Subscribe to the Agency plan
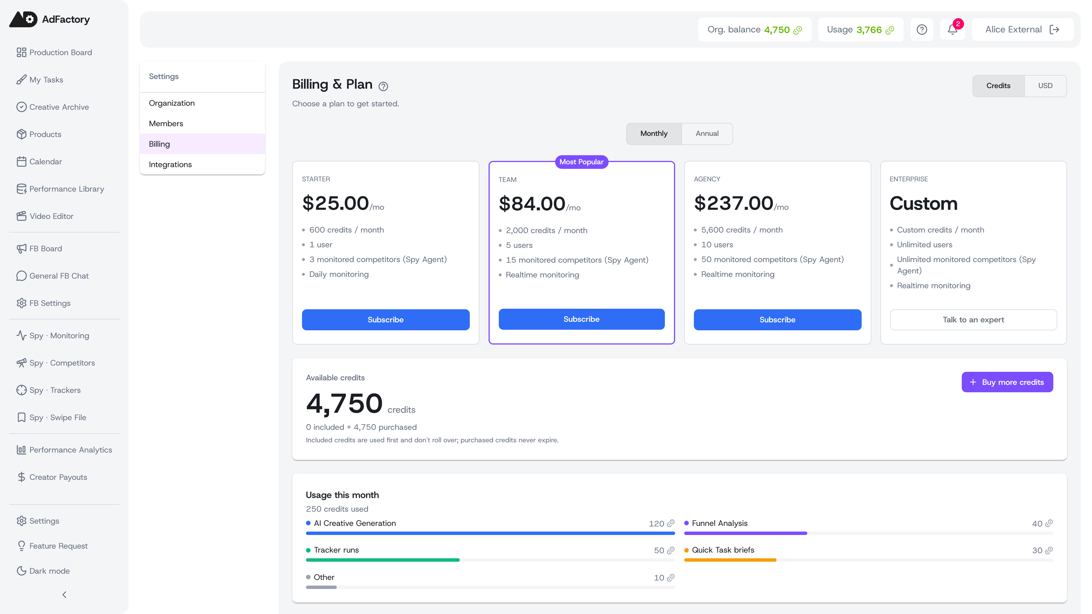 coord(777,320)
